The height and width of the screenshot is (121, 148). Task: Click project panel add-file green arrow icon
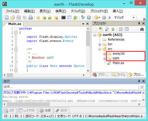coord(101,29)
